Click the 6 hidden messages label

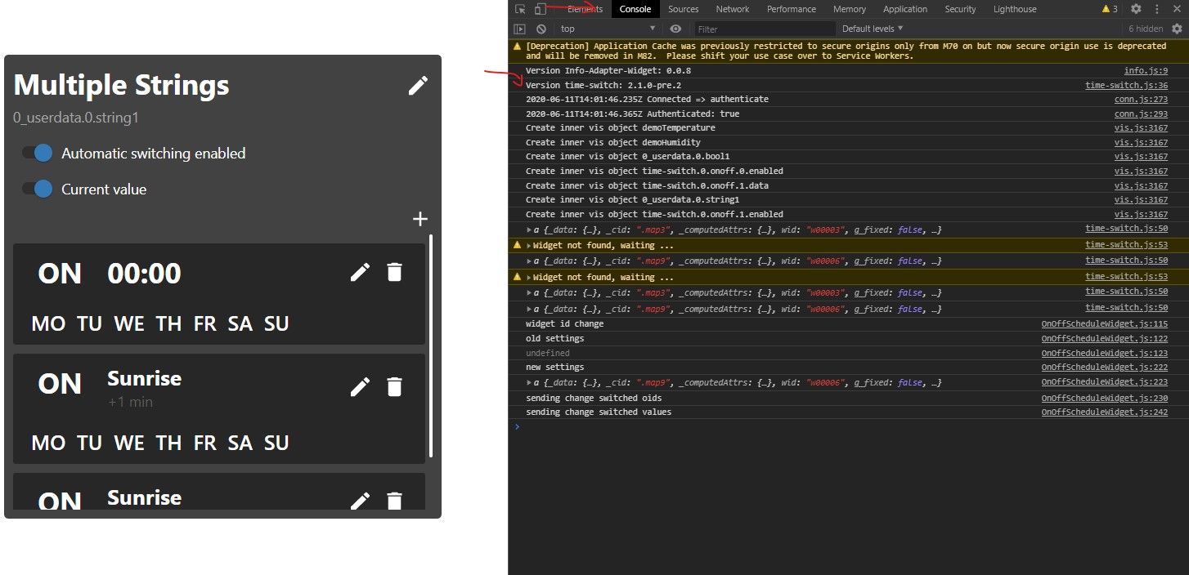[x=1146, y=29]
